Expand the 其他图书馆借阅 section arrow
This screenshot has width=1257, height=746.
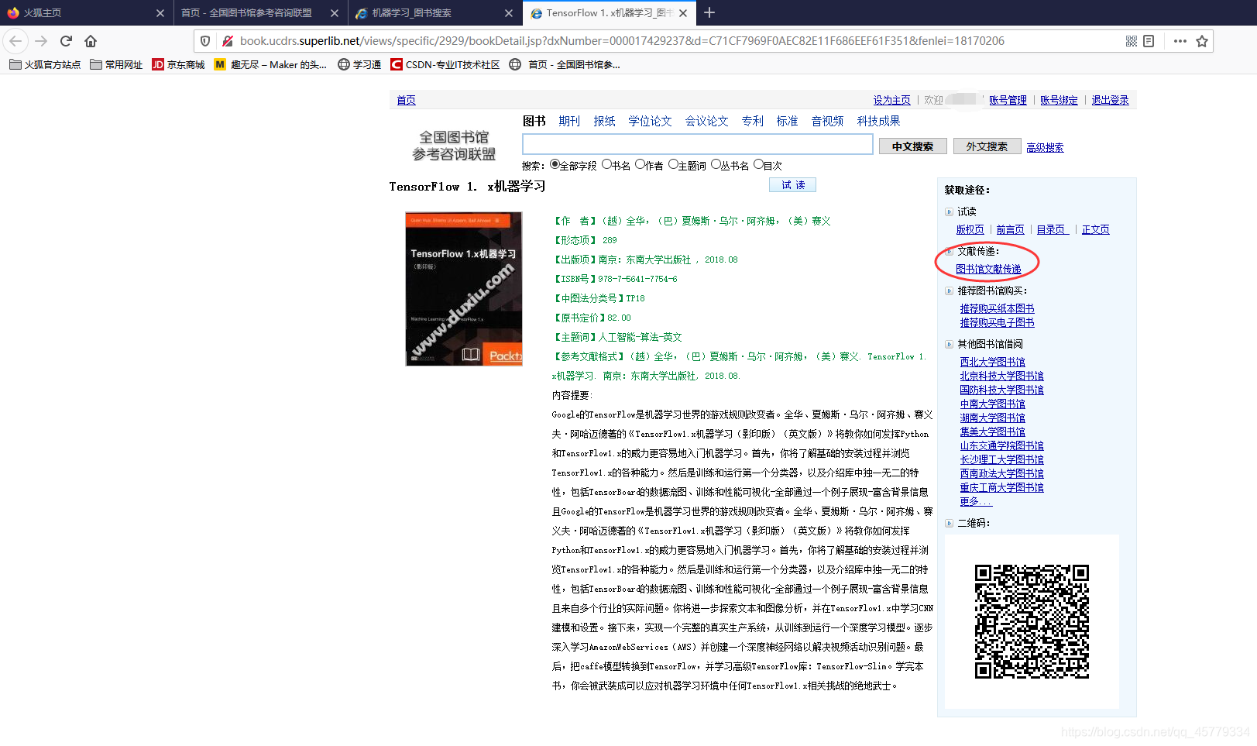click(x=949, y=345)
